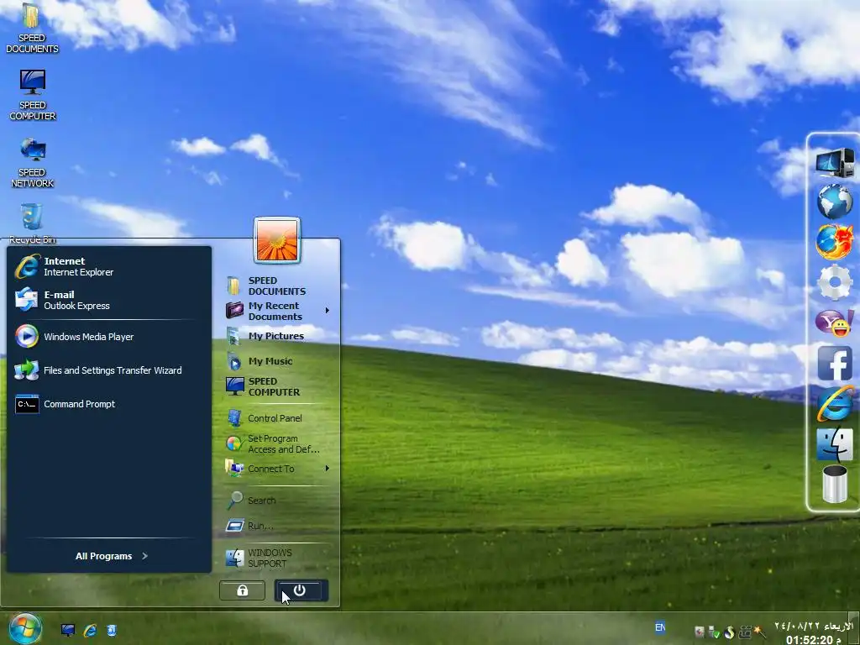The image size is (860, 645).
Task: Select SPEED DOCUMENTS desktop icon
Action: [x=32, y=29]
